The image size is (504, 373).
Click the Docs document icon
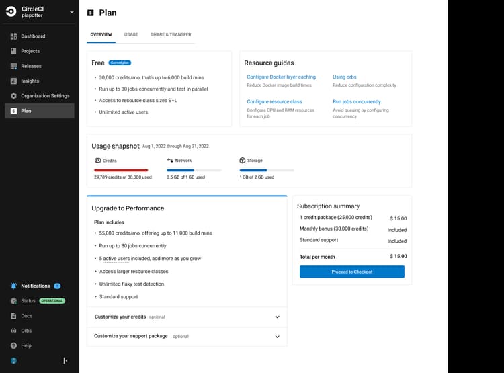tap(13, 316)
